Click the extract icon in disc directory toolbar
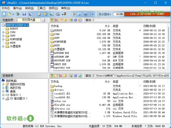Image resolution: width=171 pixels, height=128 pixels. pos(71,20)
